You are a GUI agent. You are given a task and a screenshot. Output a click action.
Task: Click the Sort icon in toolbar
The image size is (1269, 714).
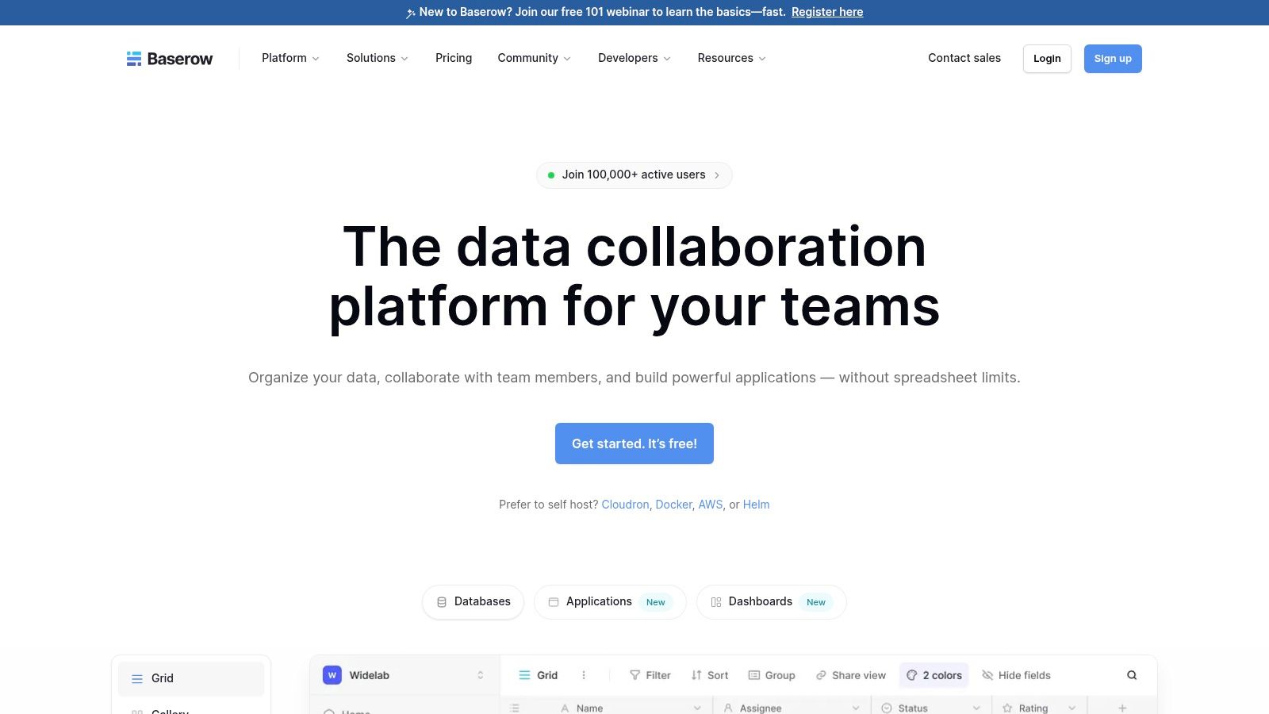pos(696,675)
